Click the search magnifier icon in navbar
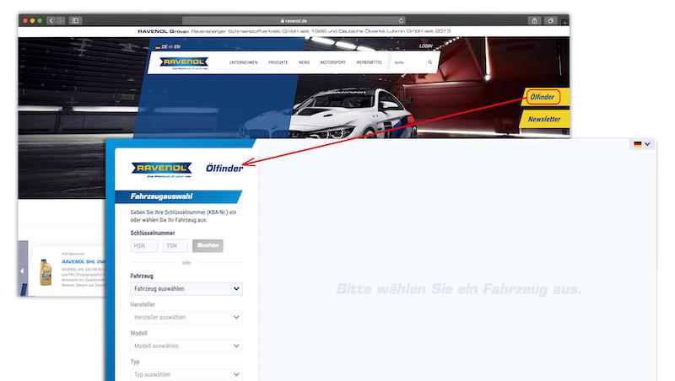Screen dimensions: 675x381 (x=429, y=62)
